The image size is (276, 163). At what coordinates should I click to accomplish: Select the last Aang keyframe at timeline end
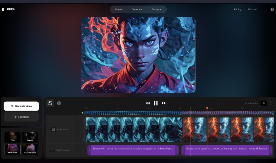[x=264, y=130]
